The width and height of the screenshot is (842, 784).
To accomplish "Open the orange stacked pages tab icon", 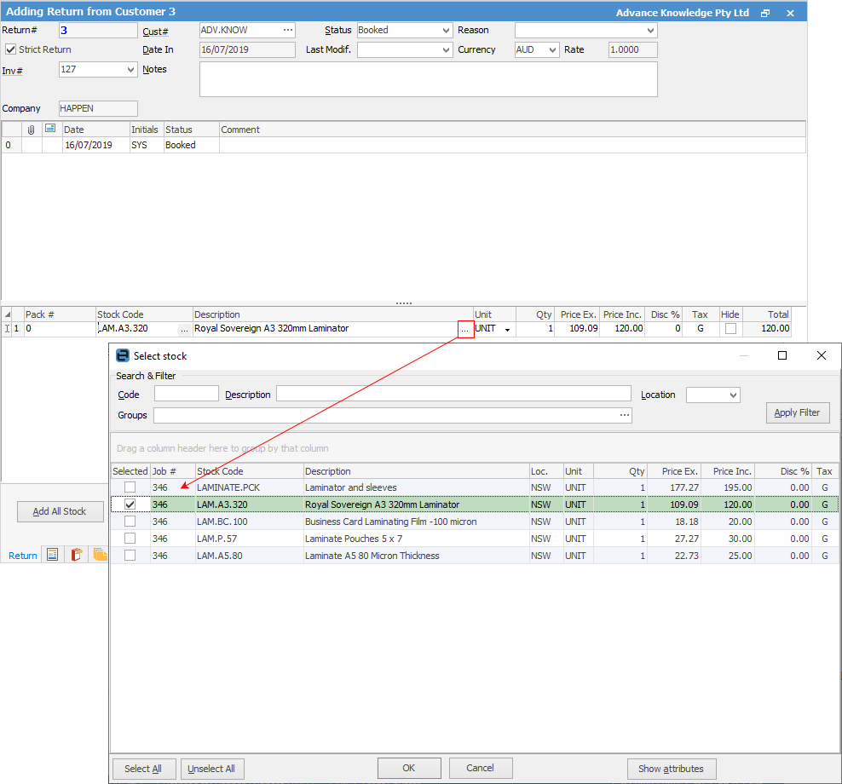I will tap(100, 555).
